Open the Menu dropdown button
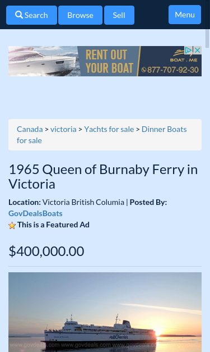This screenshot has width=210, height=352. click(x=185, y=15)
